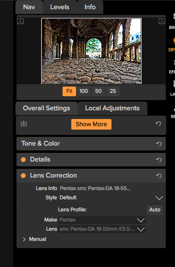Click the Lens Profile label
This screenshot has height=267, width=175.
click(x=72, y=210)
